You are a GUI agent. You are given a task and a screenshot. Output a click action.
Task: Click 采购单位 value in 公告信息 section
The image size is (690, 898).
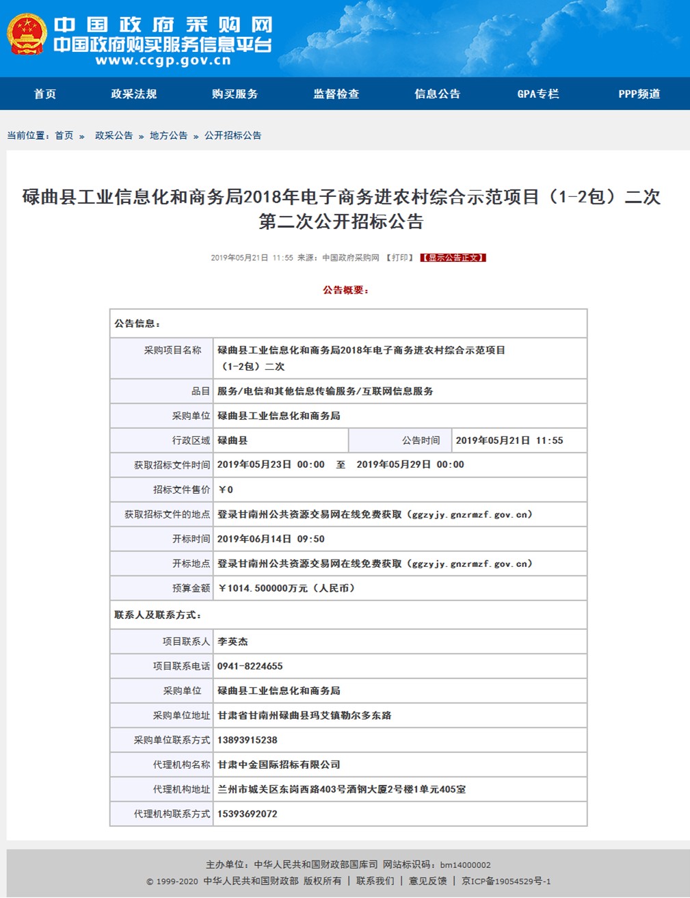point(278,416)
